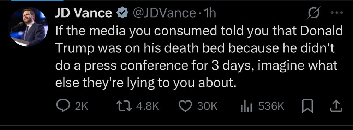Image resolution: width=353 pixels, height=130 pixels.
Task: Click the Grok explain-this-post icon
Action: 313,13
